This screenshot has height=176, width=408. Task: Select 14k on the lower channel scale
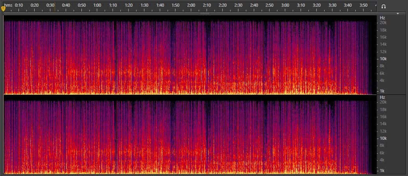[x=384, y=124]
